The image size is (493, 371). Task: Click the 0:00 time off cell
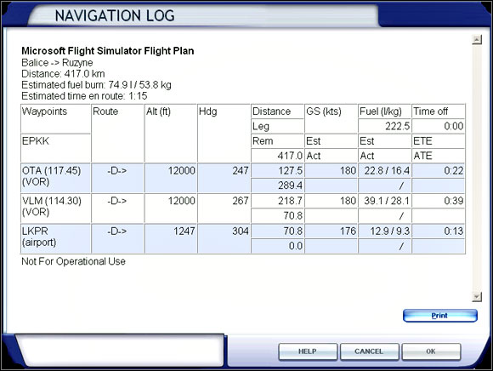pyautogui.click(x=439, y=126)
